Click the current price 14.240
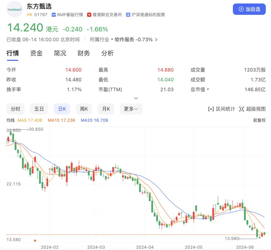The width and height of the screenshot is (271, 250). [25, 28]
